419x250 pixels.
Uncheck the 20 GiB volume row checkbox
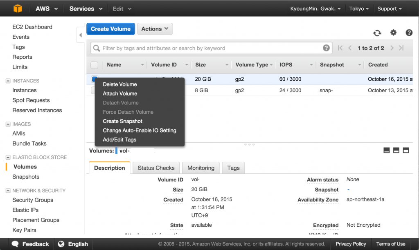(x=94, y=79)
